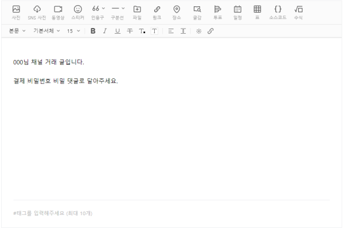Toggle italic text style
The height and width of the screenshot is (229, 344).
tap(105, 31)
